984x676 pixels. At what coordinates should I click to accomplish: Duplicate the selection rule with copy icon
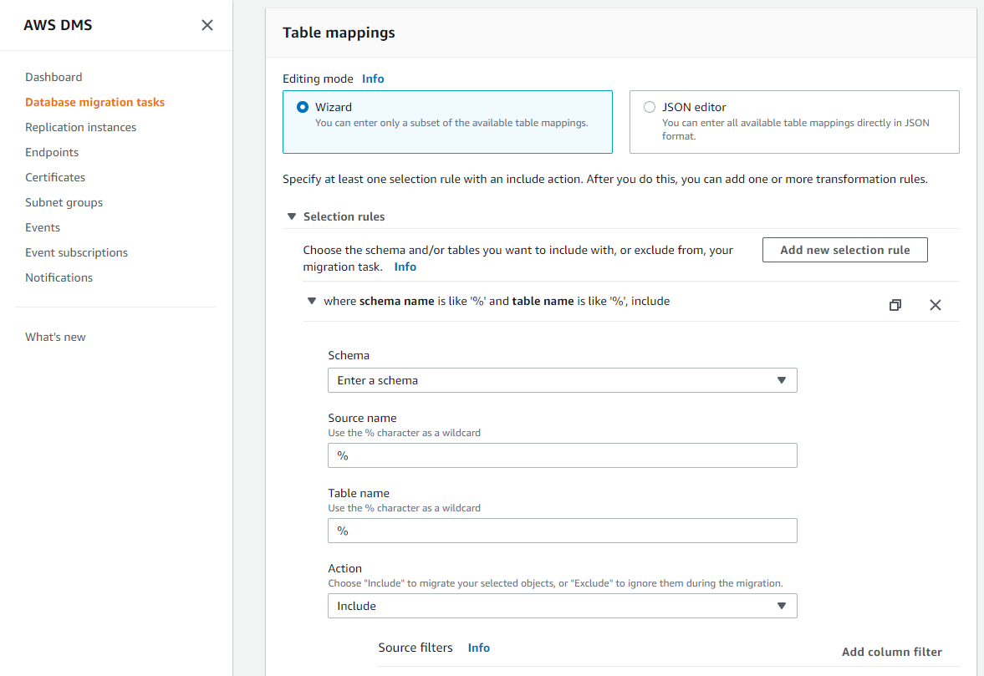[x=895, y=305]
